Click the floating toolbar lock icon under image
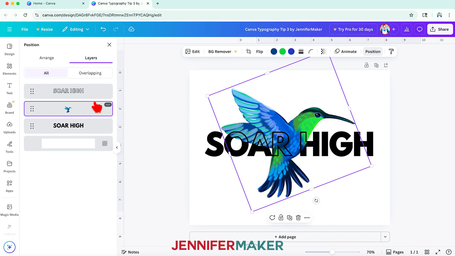 click(x=281, y=218)
